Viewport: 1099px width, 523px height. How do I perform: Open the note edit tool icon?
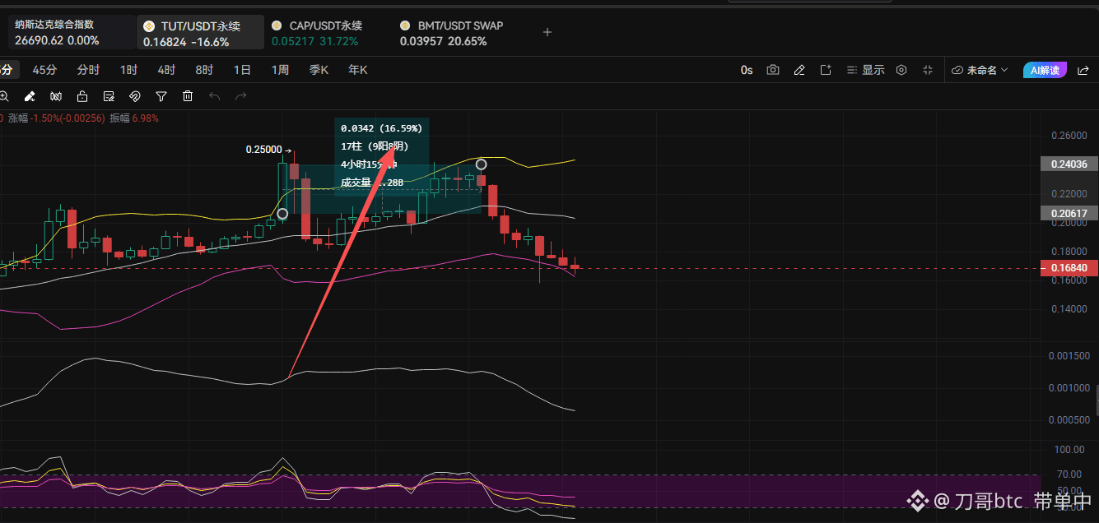[109, 96]
